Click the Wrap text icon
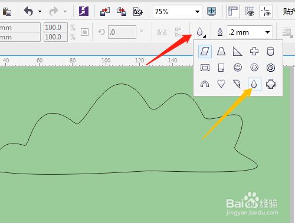The width and height of the screenshot is (295, 223). point(287,32)
